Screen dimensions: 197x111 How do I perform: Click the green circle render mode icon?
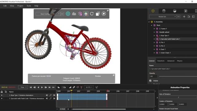click(68, 14)
